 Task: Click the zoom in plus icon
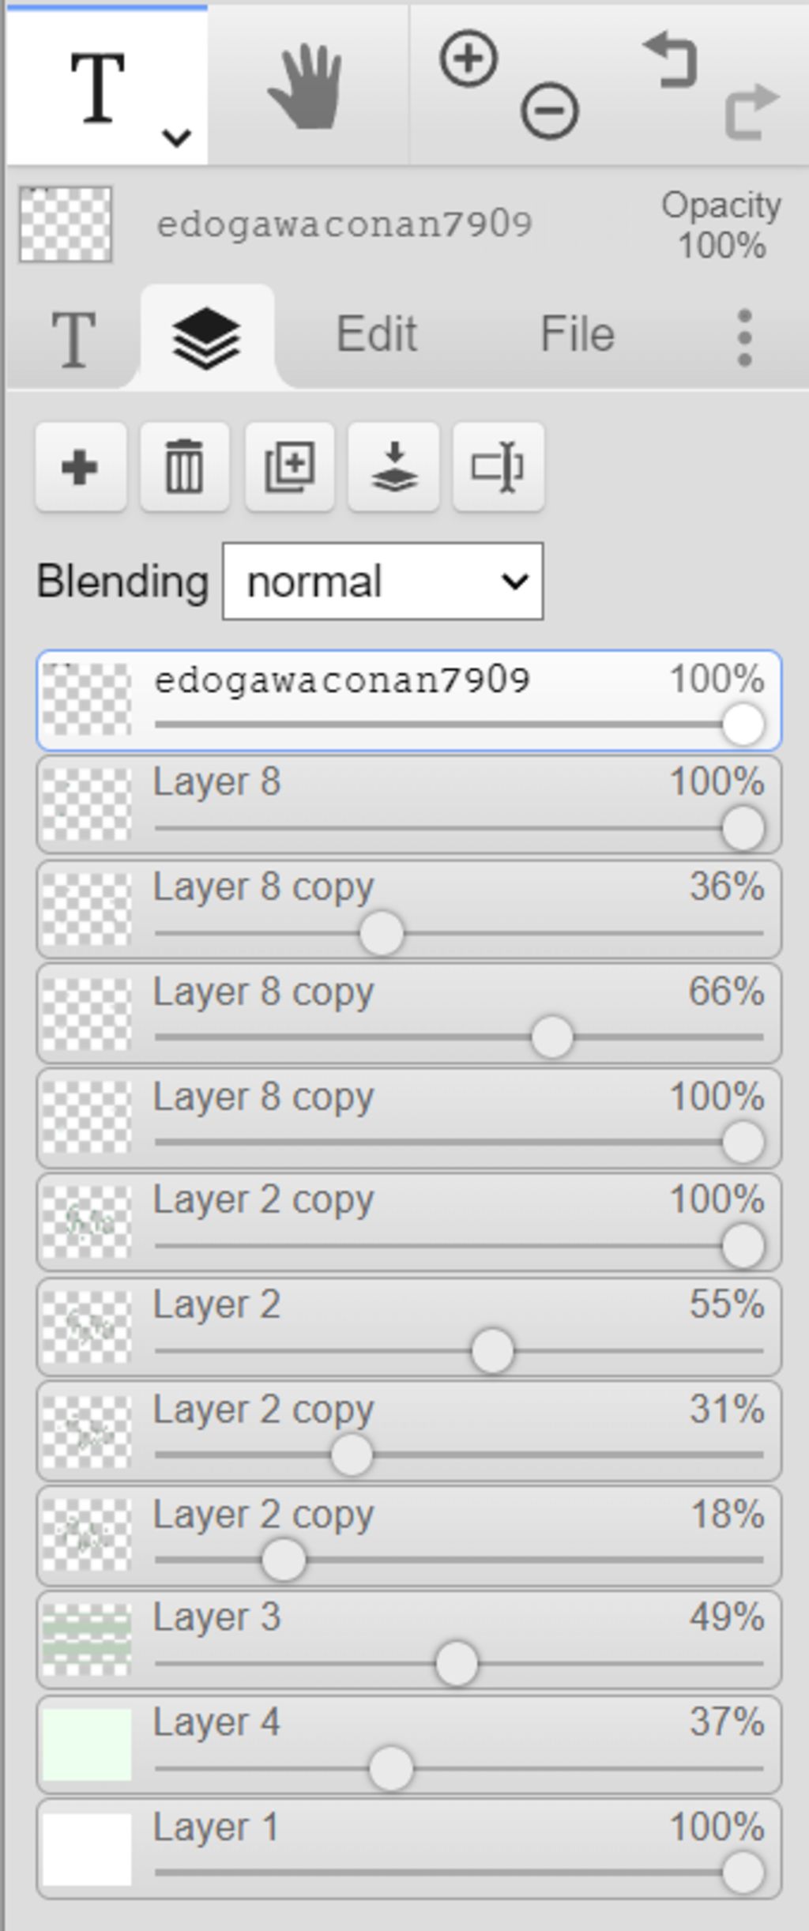click(x=468, y=58)
